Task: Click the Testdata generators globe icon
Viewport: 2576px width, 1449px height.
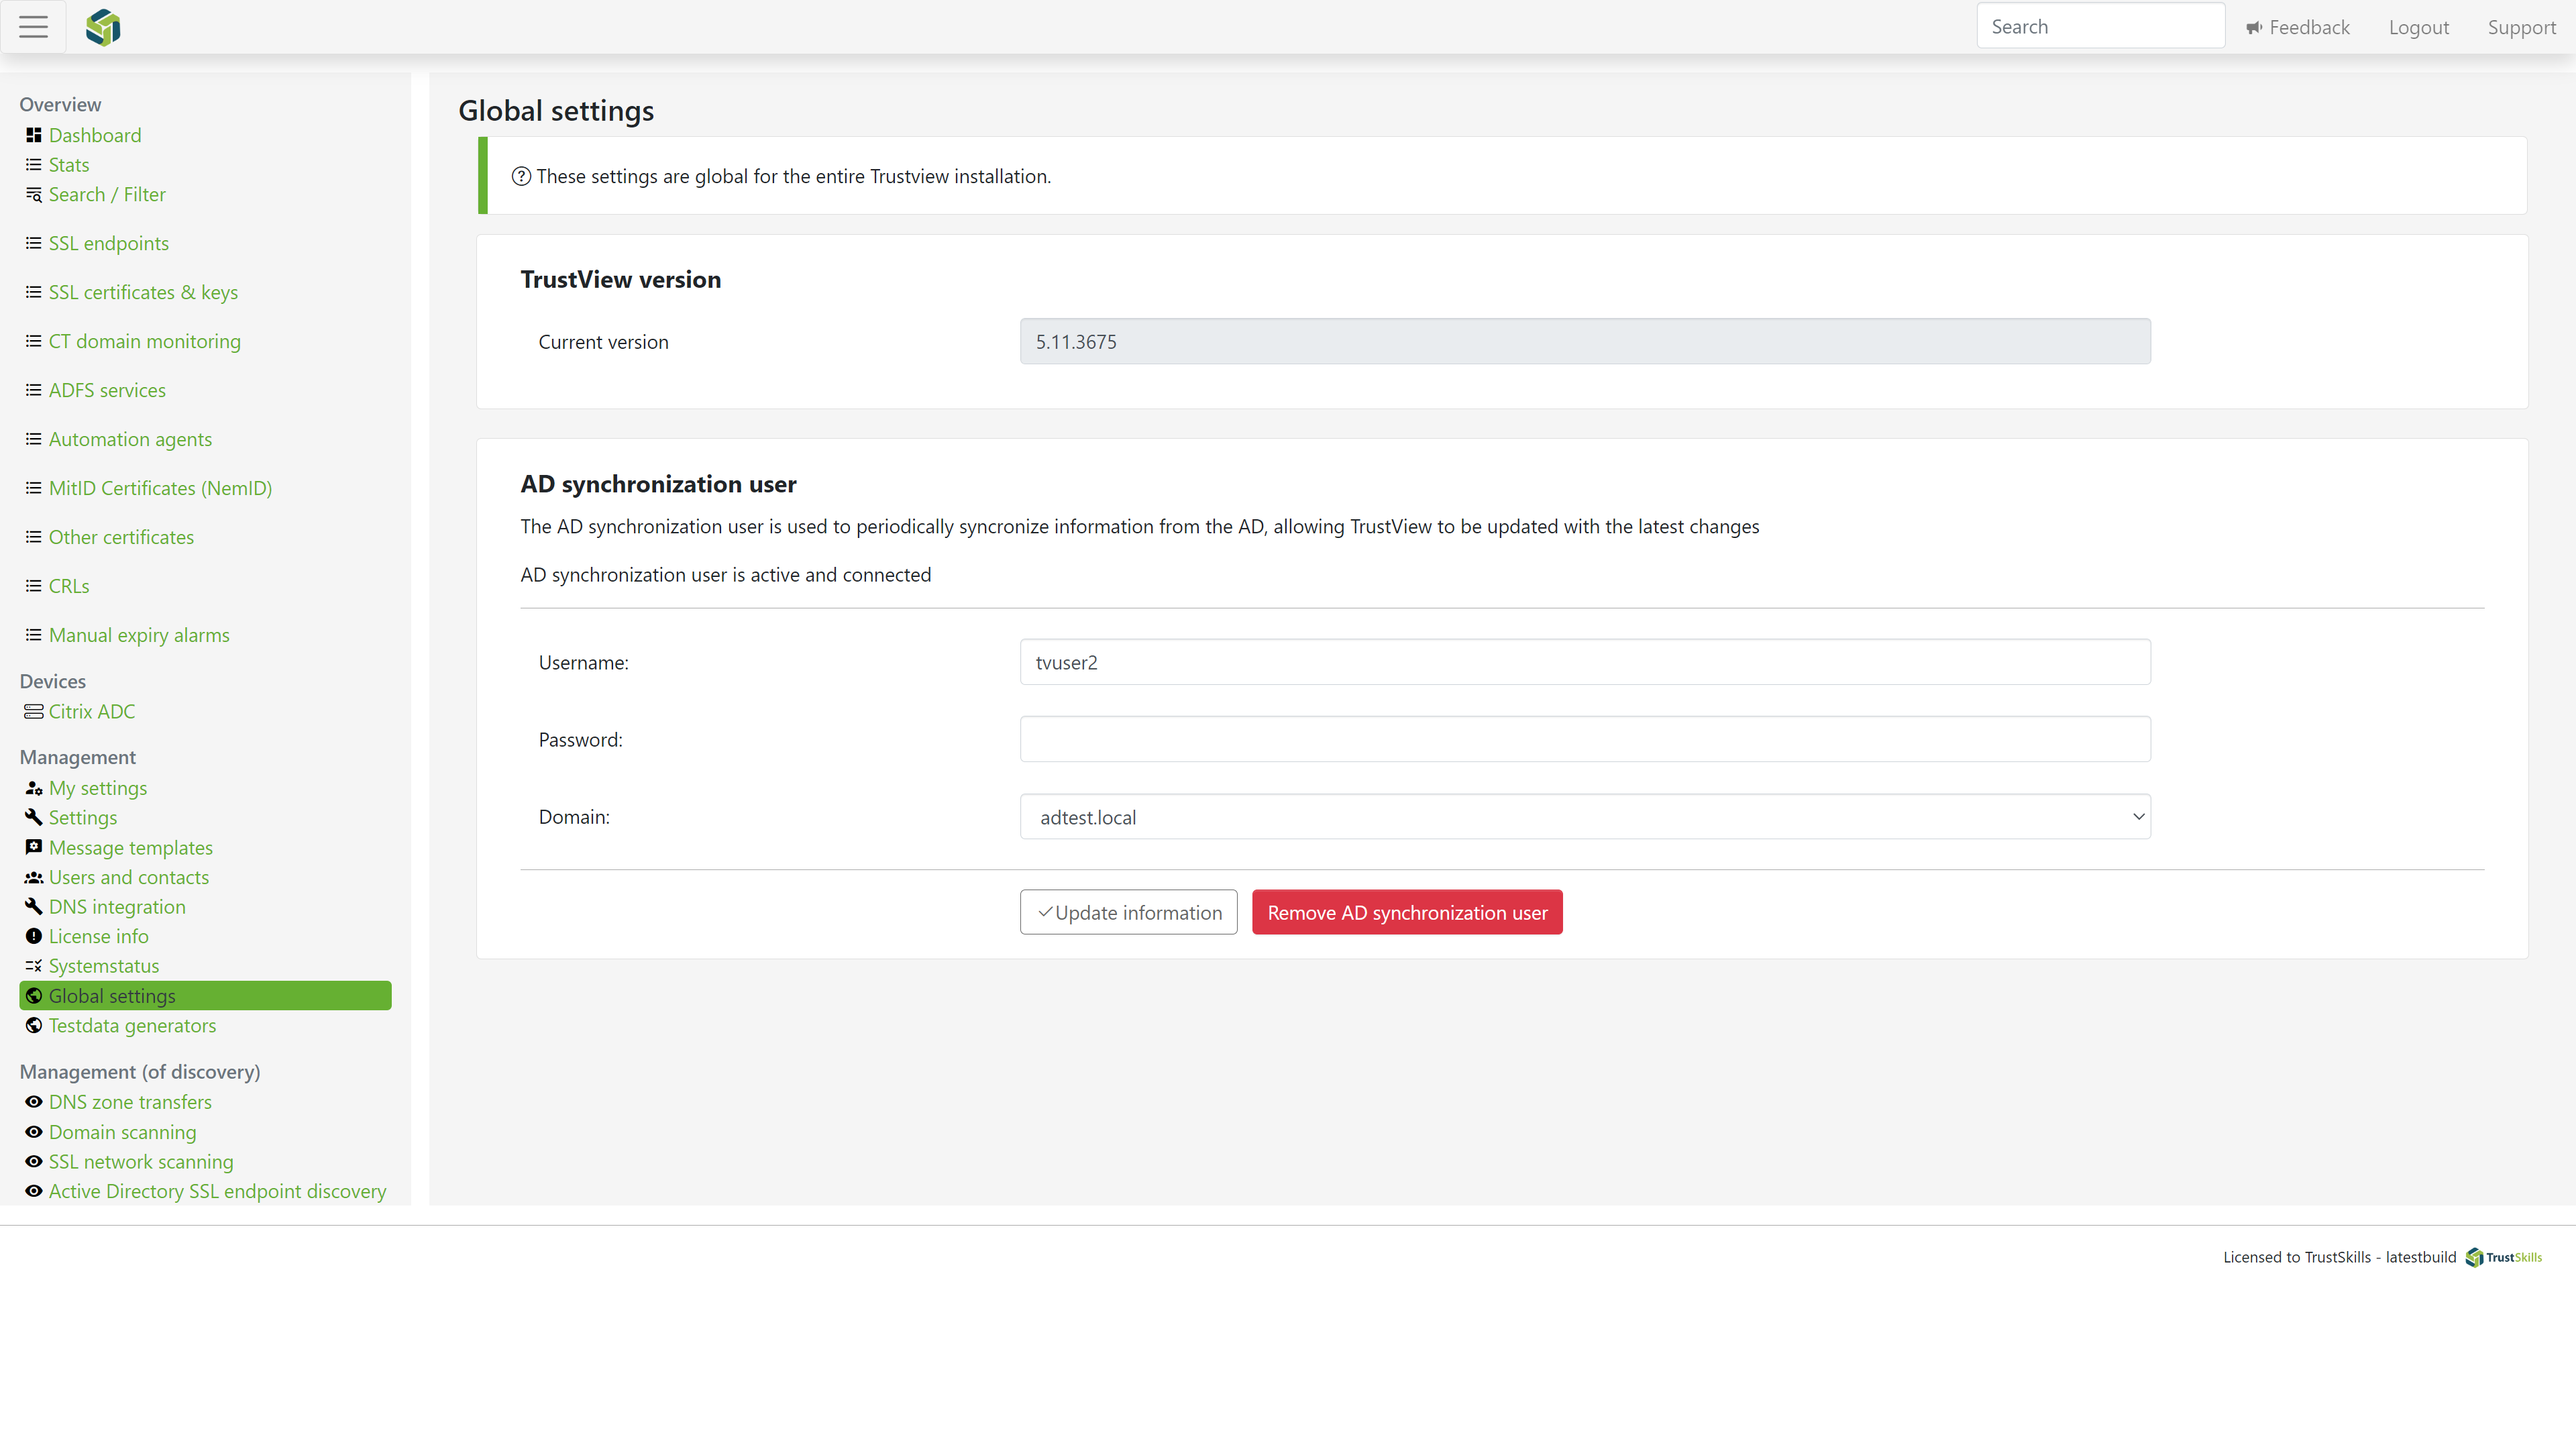Action: pyautogui.click(x=34, y=1026)
